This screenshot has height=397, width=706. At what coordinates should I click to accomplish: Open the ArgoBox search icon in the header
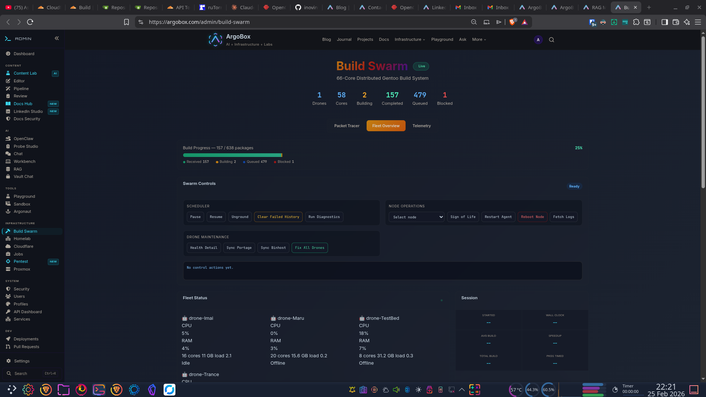coord(551,40)
